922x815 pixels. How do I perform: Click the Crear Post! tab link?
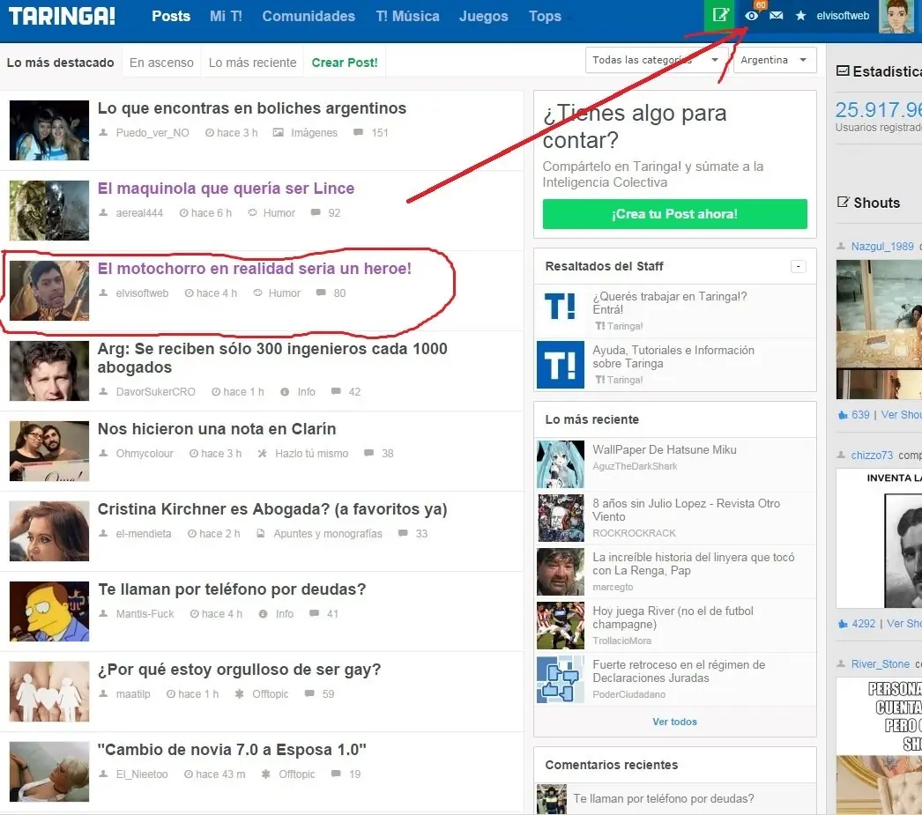pyautogui.click(x=345, y=63)
